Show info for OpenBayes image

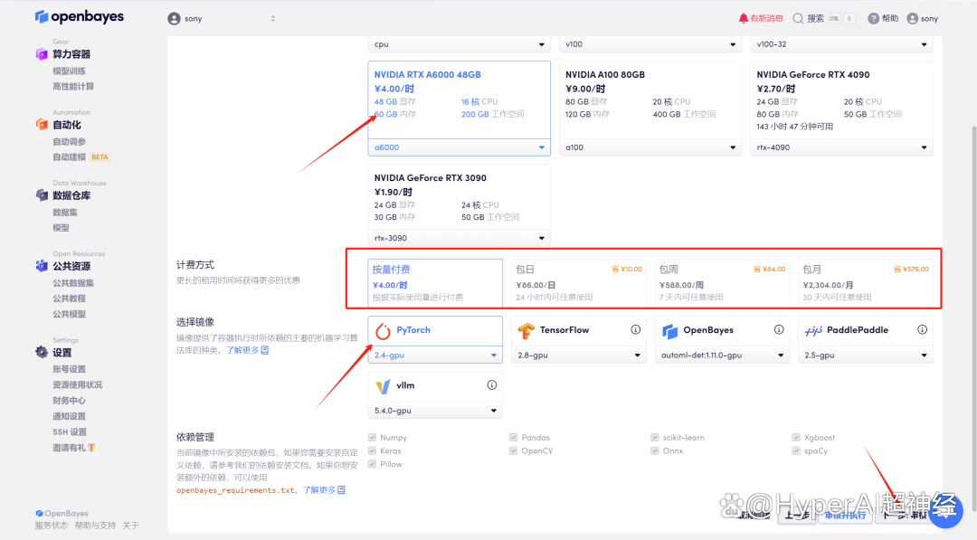coord(779,329)
